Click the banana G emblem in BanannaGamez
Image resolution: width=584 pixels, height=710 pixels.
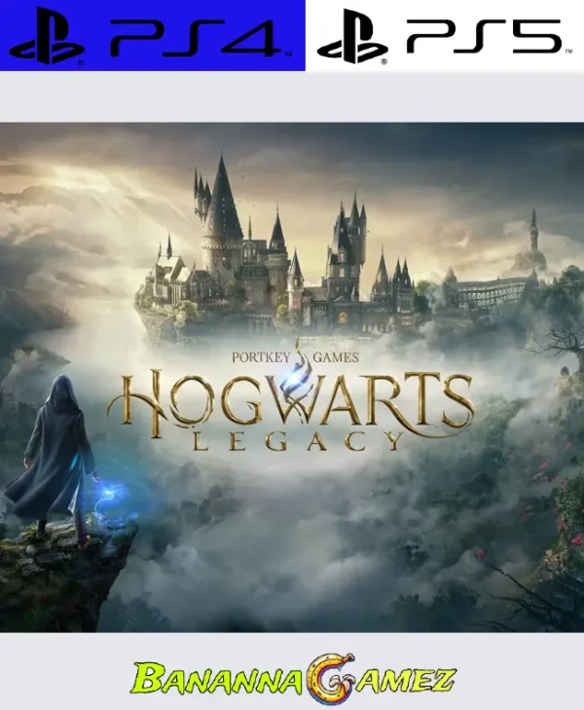click(x=330, y=680)
